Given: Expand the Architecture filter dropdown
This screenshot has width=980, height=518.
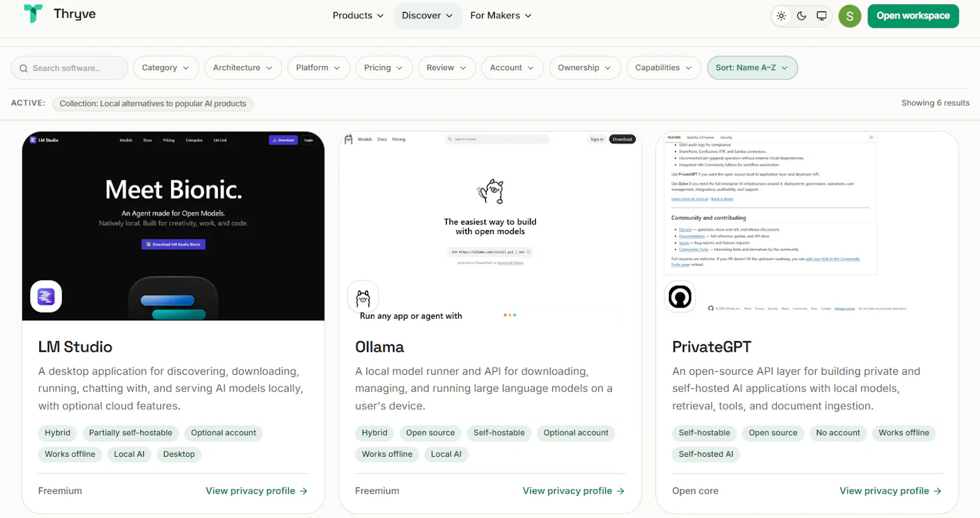Looking at the screenshot, I should click(x=243, y=68).
